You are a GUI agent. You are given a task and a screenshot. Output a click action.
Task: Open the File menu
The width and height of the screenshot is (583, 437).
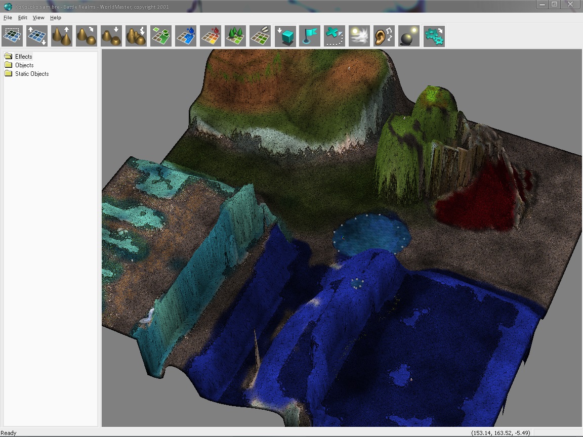[x=8, y=18]
